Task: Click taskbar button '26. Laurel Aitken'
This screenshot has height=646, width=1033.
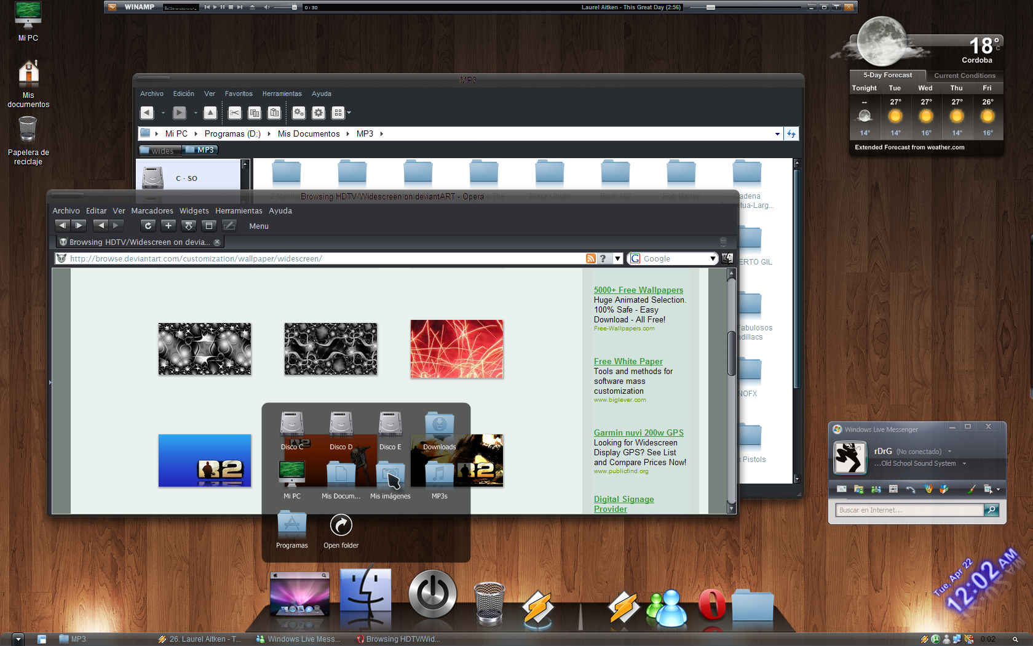Action: pos(200,639)
